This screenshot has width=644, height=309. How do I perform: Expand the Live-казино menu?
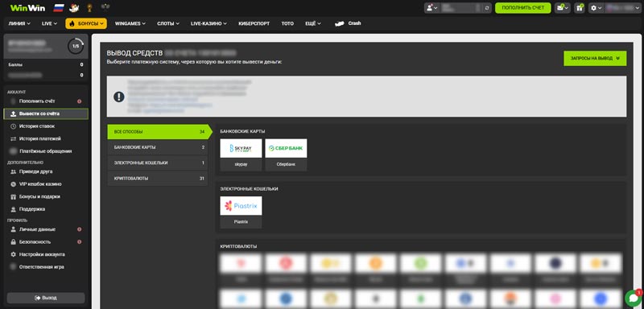pos(208,23)
